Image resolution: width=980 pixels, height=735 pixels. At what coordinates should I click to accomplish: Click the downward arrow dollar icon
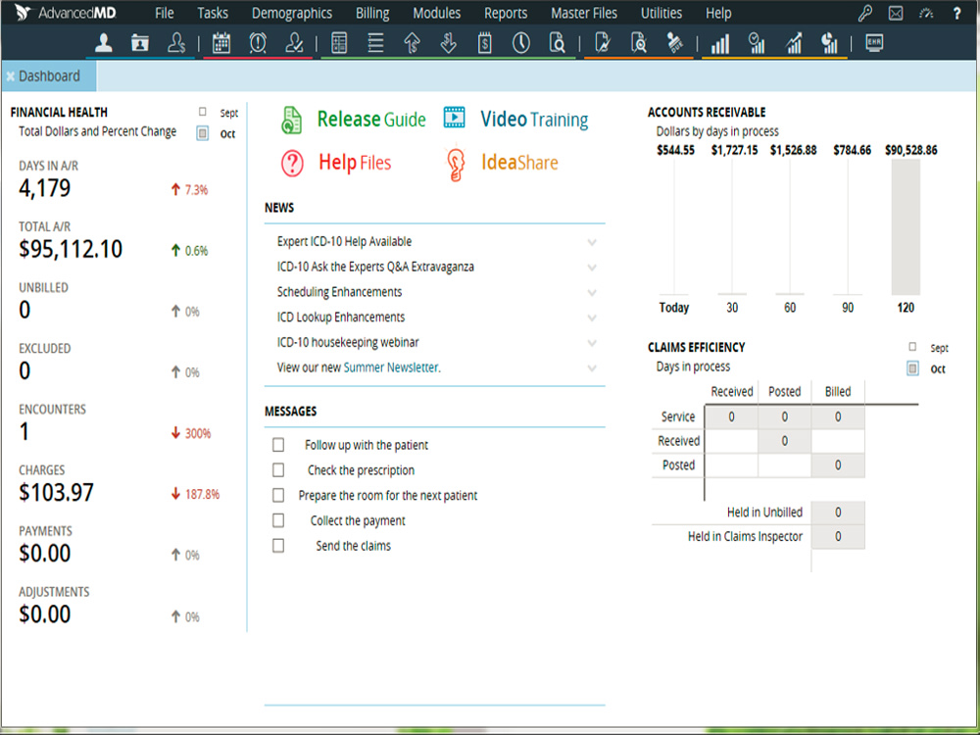coord(448,43)
